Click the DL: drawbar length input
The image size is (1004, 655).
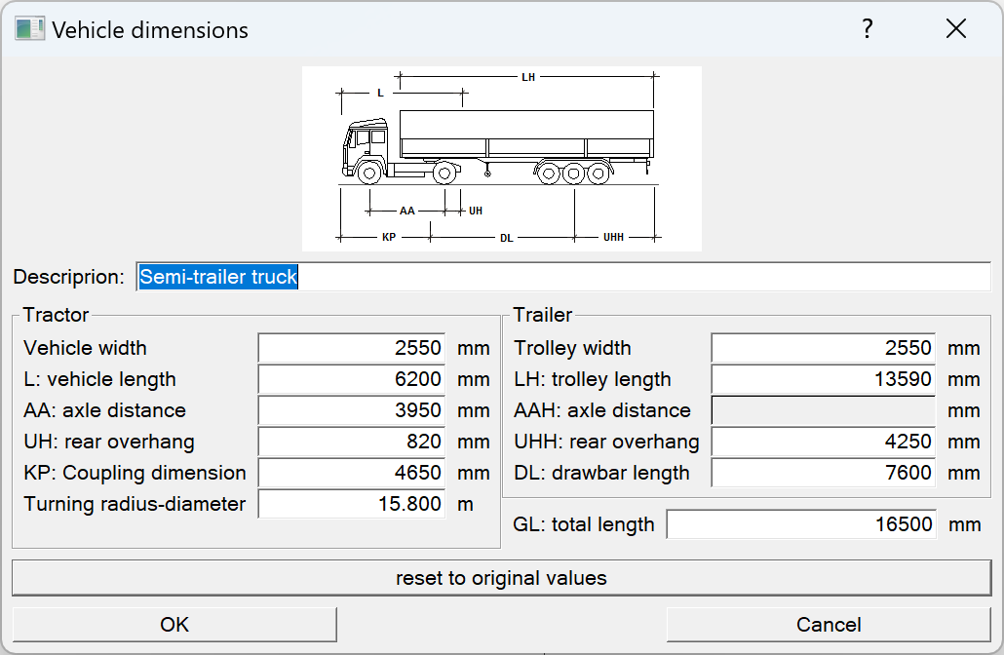coord(822,473)
